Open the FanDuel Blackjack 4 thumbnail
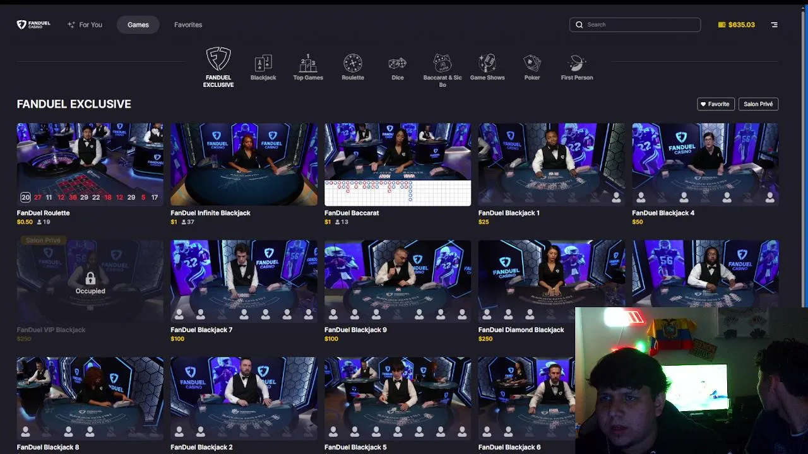This screenshot has height=454, width=808. [x=705, y=165]
